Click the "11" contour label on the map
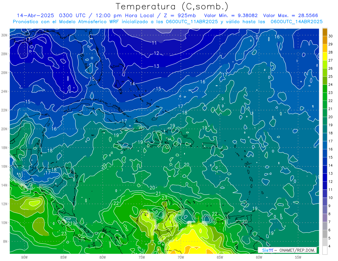338x261 pixels. (x=154, y=43)
